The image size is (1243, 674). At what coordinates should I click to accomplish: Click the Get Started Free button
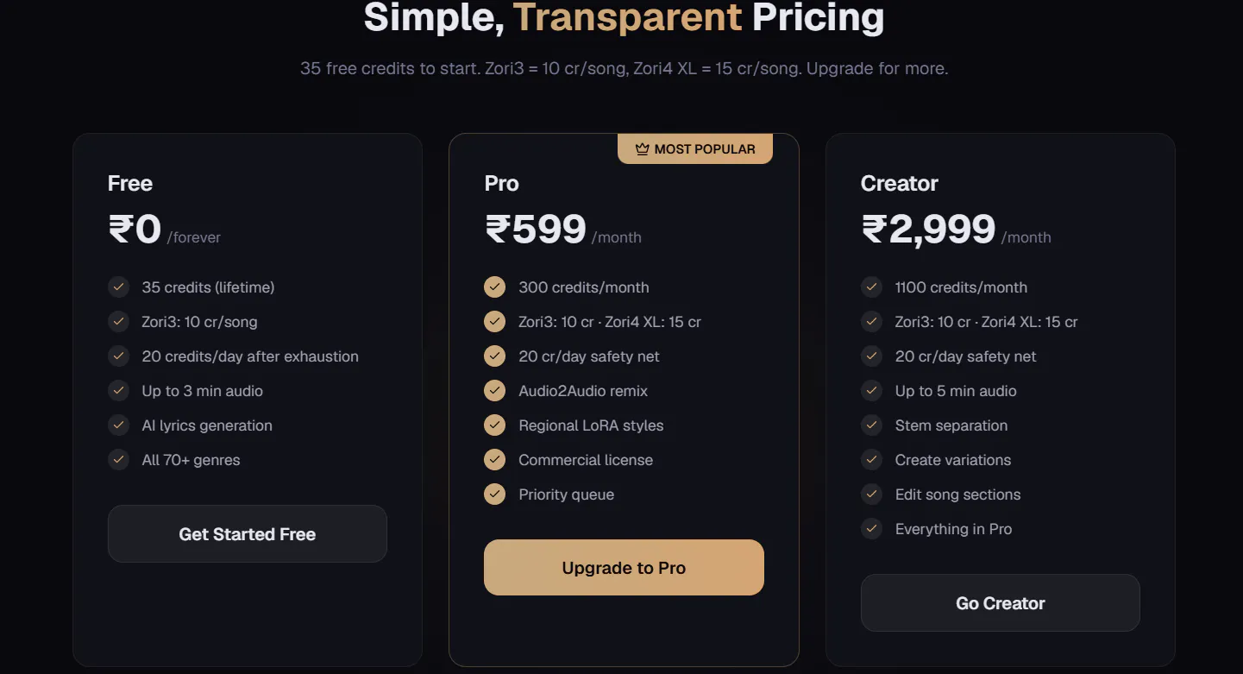pyautogui.click(x=248, y=534)
